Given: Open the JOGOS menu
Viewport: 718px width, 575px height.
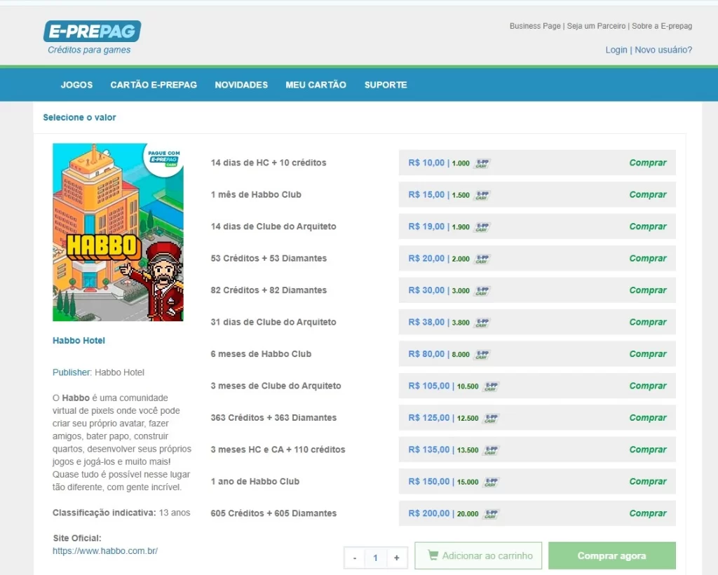Looking at the screenshot, I should click(76, 85).
